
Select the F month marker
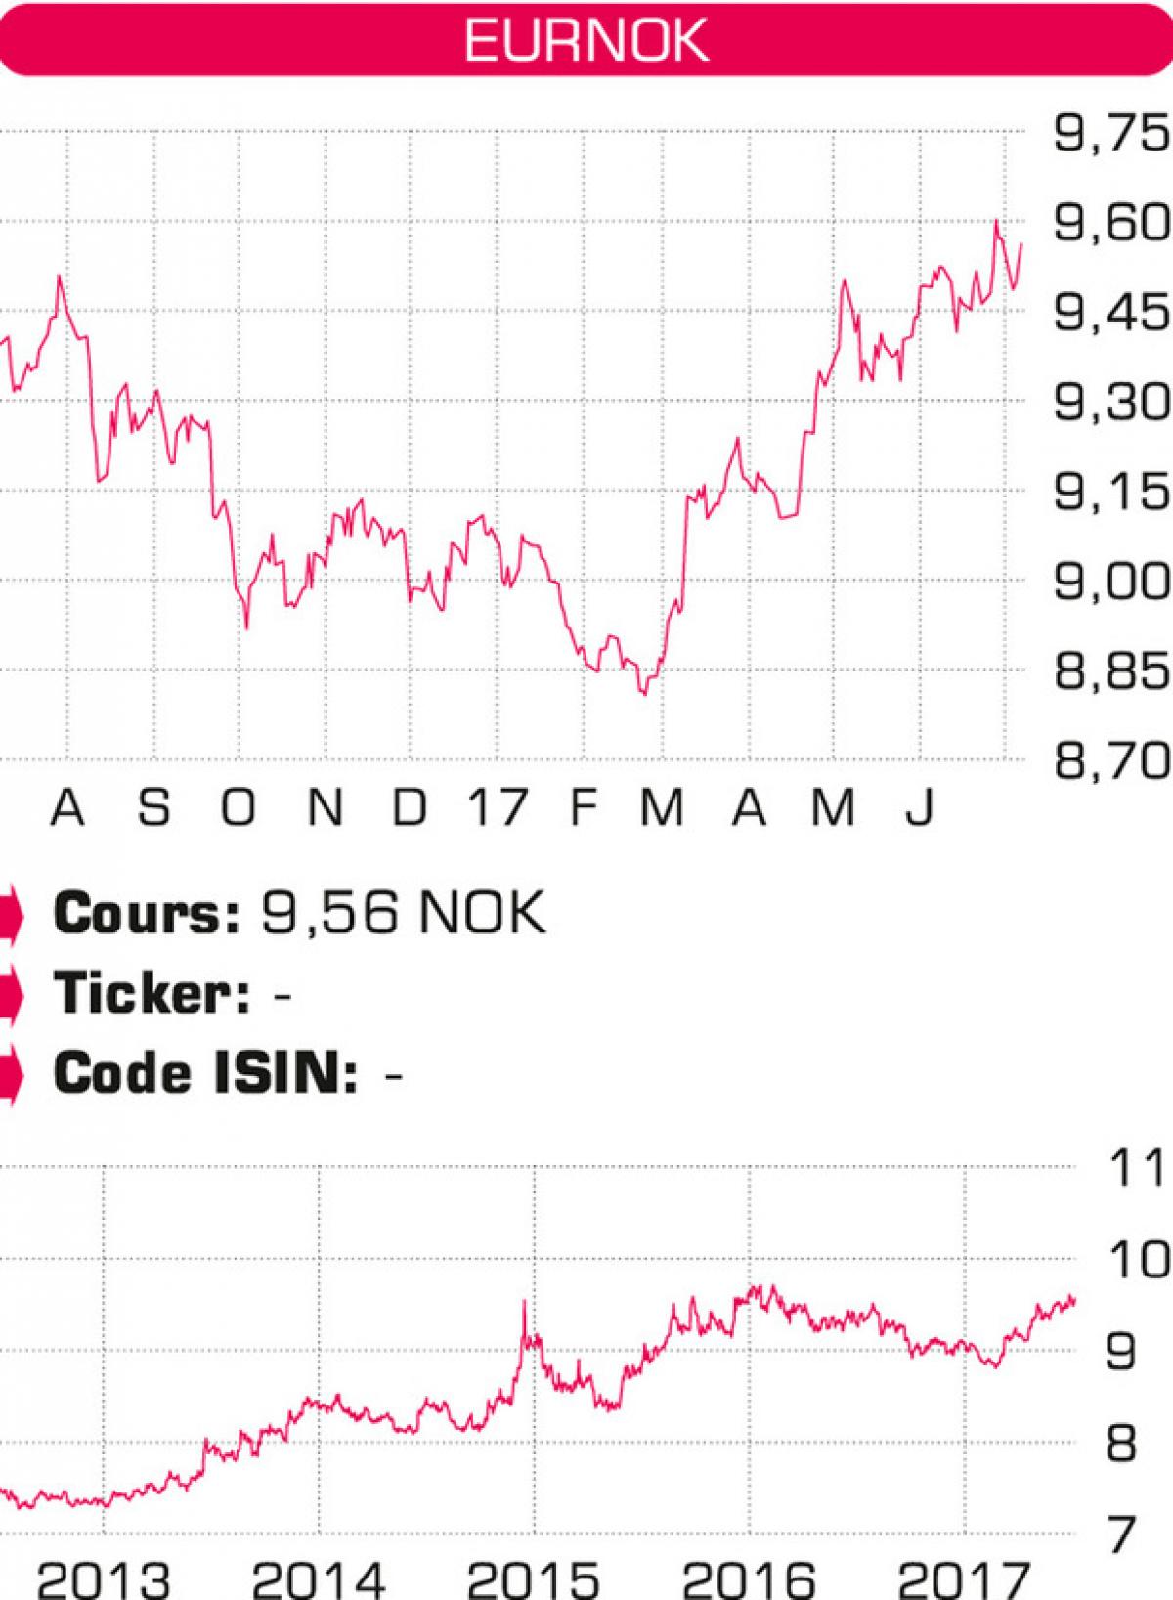pos(583,808)
